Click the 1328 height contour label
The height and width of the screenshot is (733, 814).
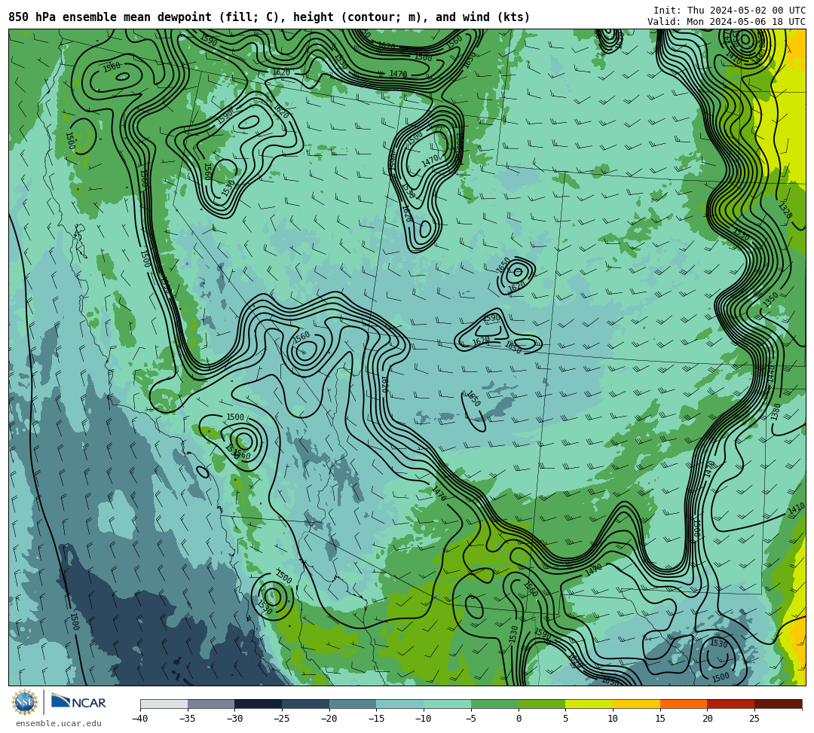pos(785,211)
